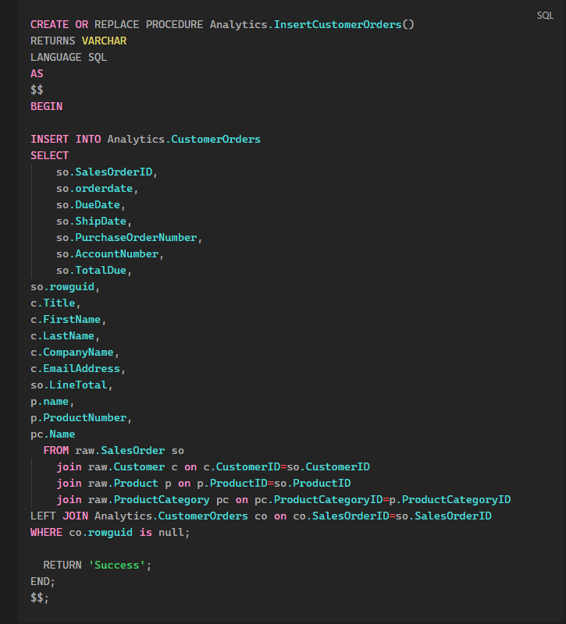This screenshot has height=624, width=566.
Task: Click the join raw.ProductCategory line
Action: 283,499
